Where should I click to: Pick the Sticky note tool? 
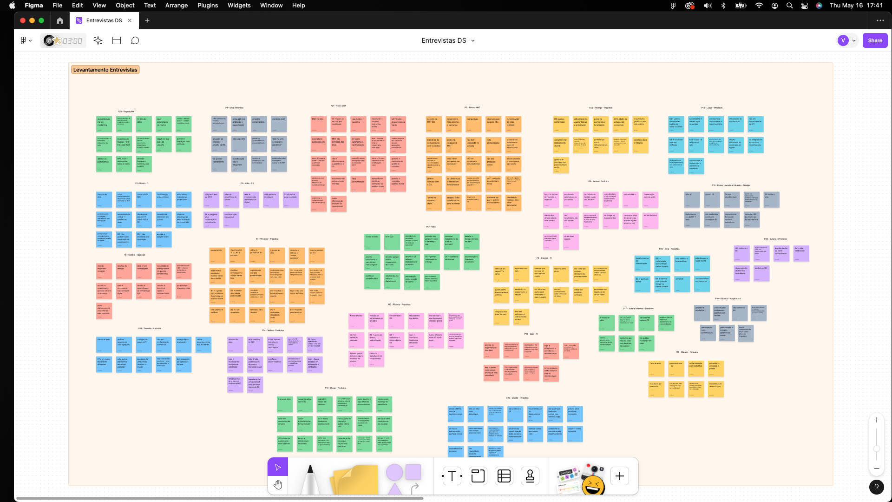tap(354, 480)
